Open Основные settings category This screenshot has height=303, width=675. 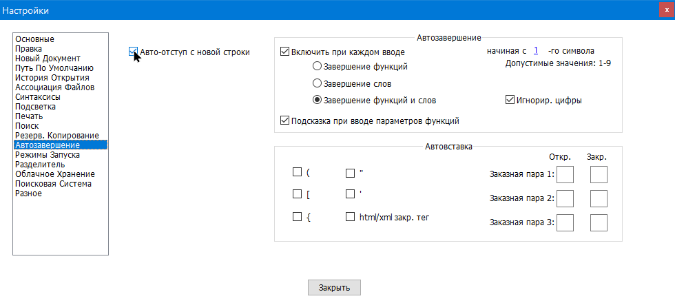pyautogui.click(x=34, y=39)
